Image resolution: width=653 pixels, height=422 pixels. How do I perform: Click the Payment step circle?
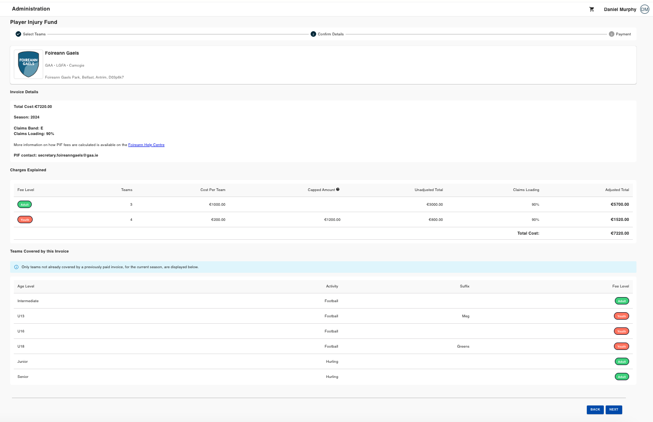(x=612, y=34)
